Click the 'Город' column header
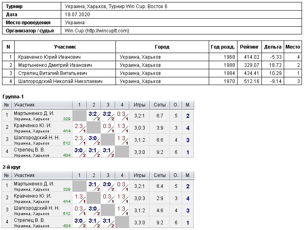Viewport: 304px width, 230px height. 162,47
